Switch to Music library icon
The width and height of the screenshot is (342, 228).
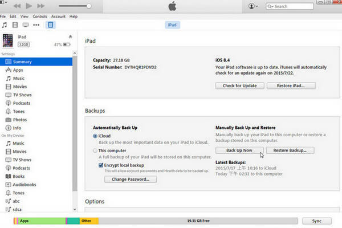[5, 25]
